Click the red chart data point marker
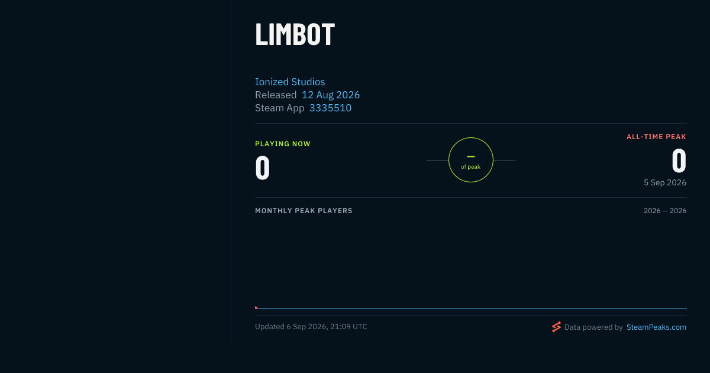This screenshot has width=710, height=373. click(256, 307)
